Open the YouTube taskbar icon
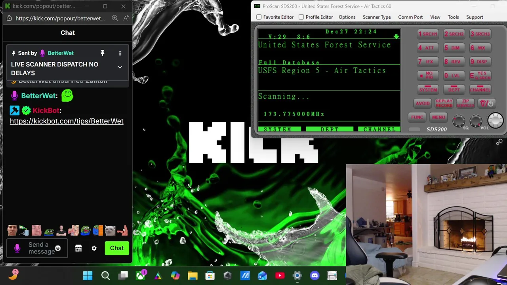507x285 pixels. [280, 275]
